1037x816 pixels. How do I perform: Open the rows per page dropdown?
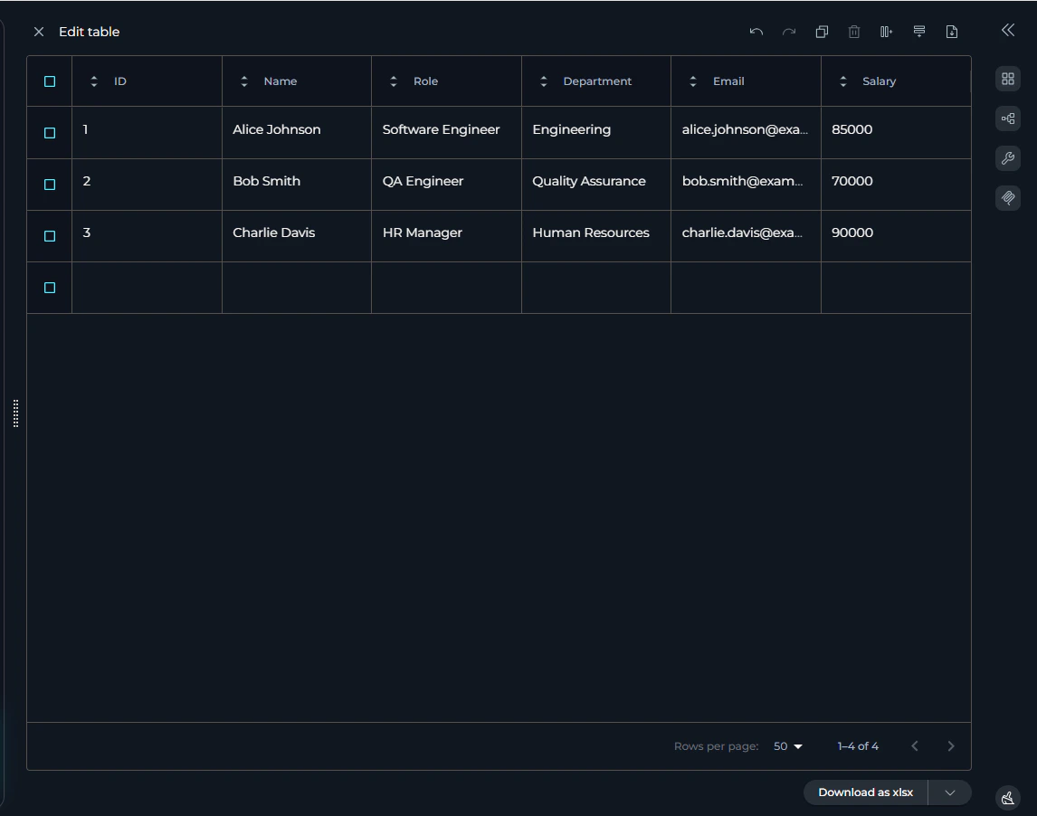(x=786, y=745)
